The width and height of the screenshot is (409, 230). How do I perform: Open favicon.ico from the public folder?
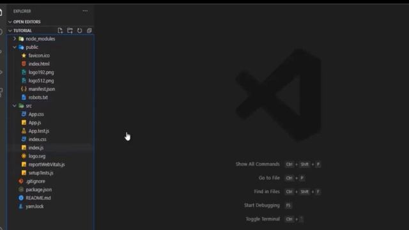pos(39,56)
